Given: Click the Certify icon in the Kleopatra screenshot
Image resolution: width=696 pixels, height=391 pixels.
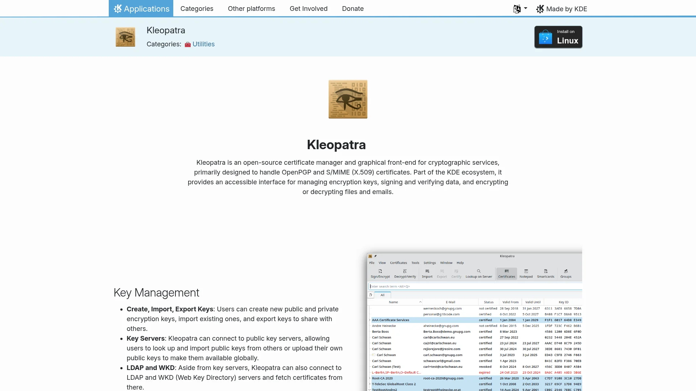Looking at the screenshot, I should (456, 271).
